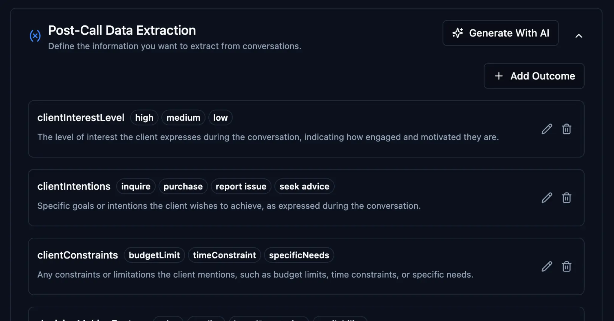Click the inquire intention tag
The image size is (614, 321).
(x=136, y=187)
